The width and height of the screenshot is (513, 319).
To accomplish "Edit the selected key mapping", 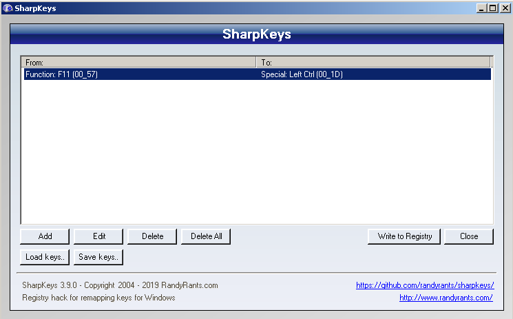I will click(98, 236).
